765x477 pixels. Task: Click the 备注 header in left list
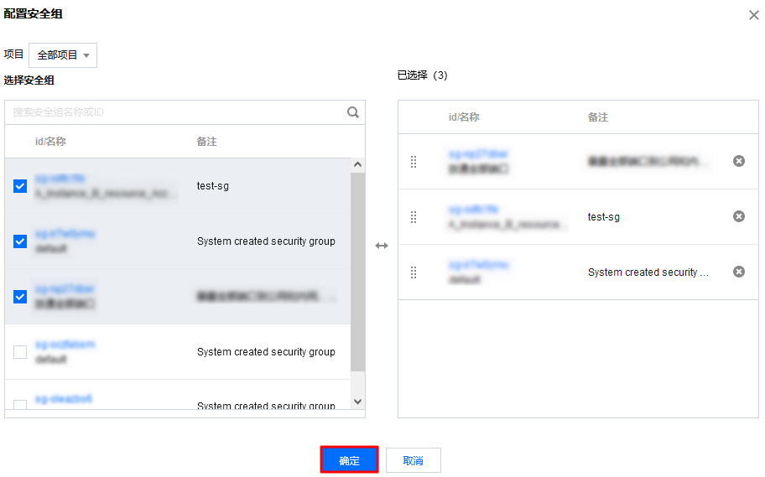pyautogui.click(x=207, y=142)
